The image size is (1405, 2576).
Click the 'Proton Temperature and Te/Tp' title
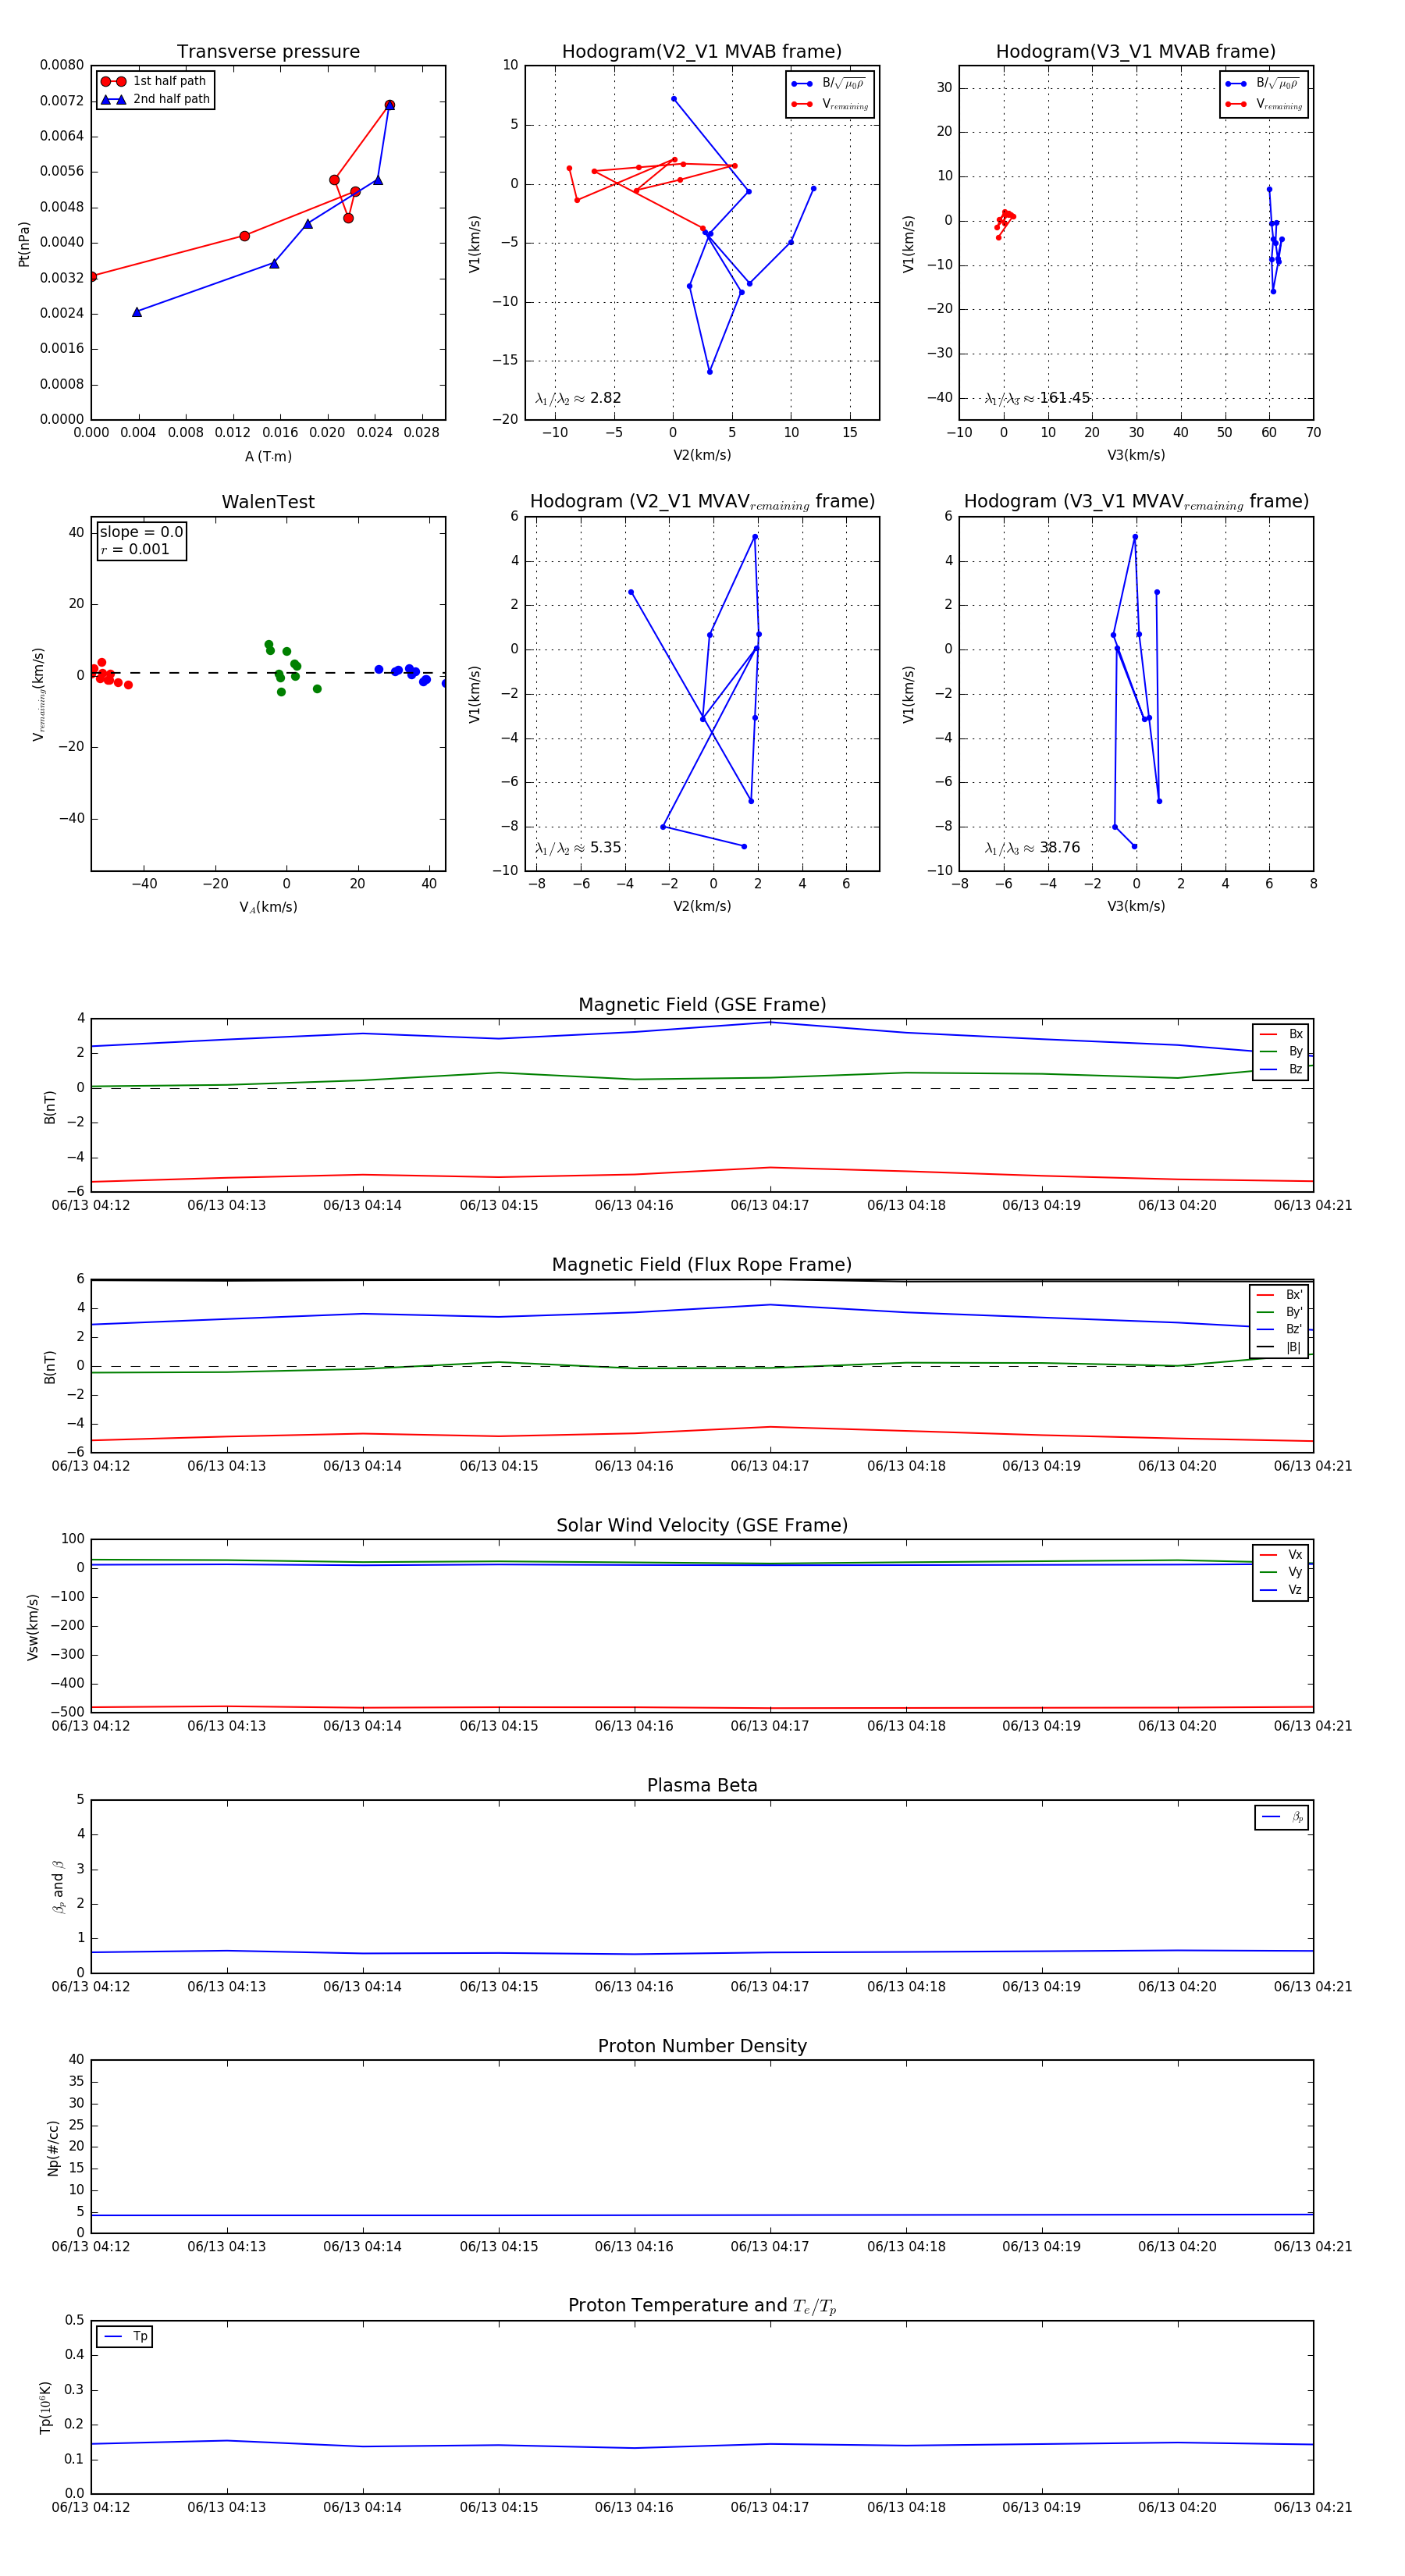coord(702,2306)
